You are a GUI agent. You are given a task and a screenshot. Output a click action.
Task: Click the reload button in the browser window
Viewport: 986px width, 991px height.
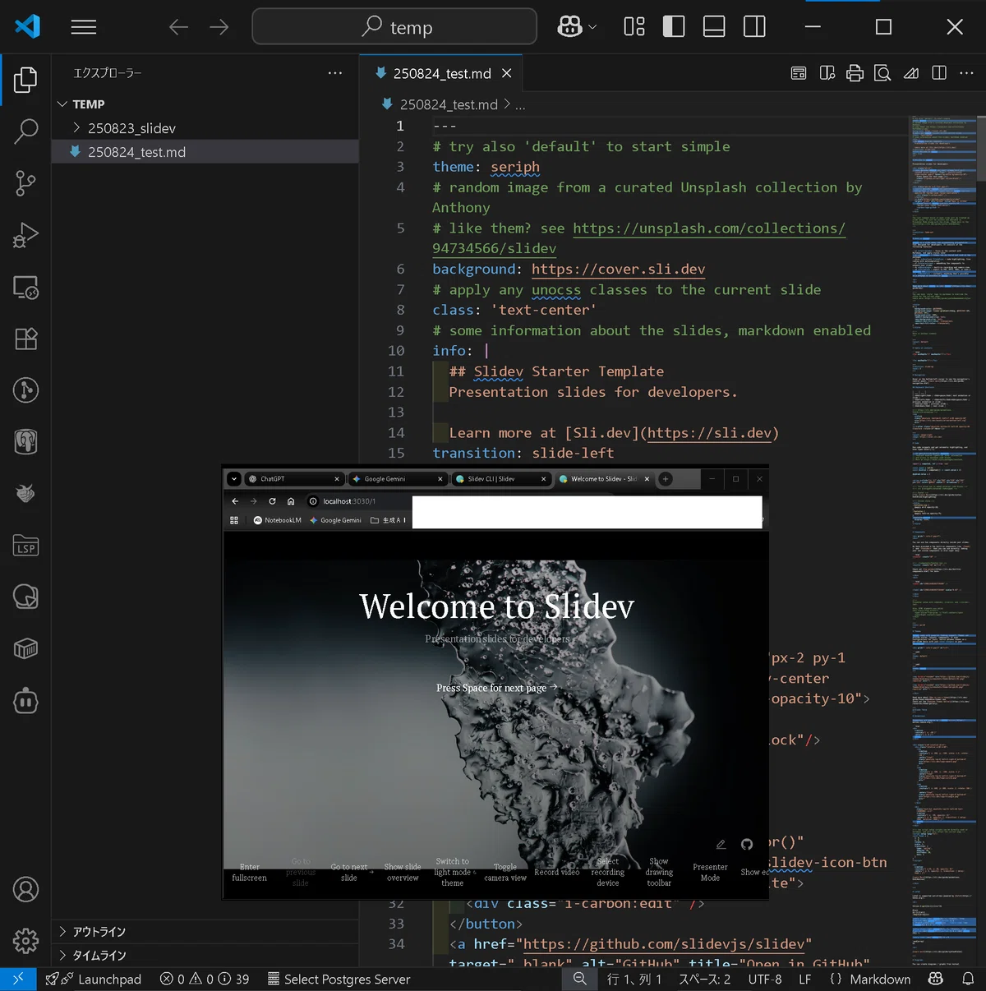[x=272, y=501]
